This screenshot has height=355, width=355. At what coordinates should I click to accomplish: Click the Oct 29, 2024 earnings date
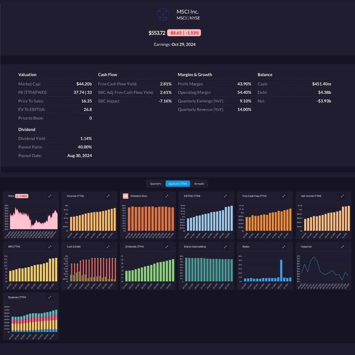pyautogui.click(x=184, y=45)
